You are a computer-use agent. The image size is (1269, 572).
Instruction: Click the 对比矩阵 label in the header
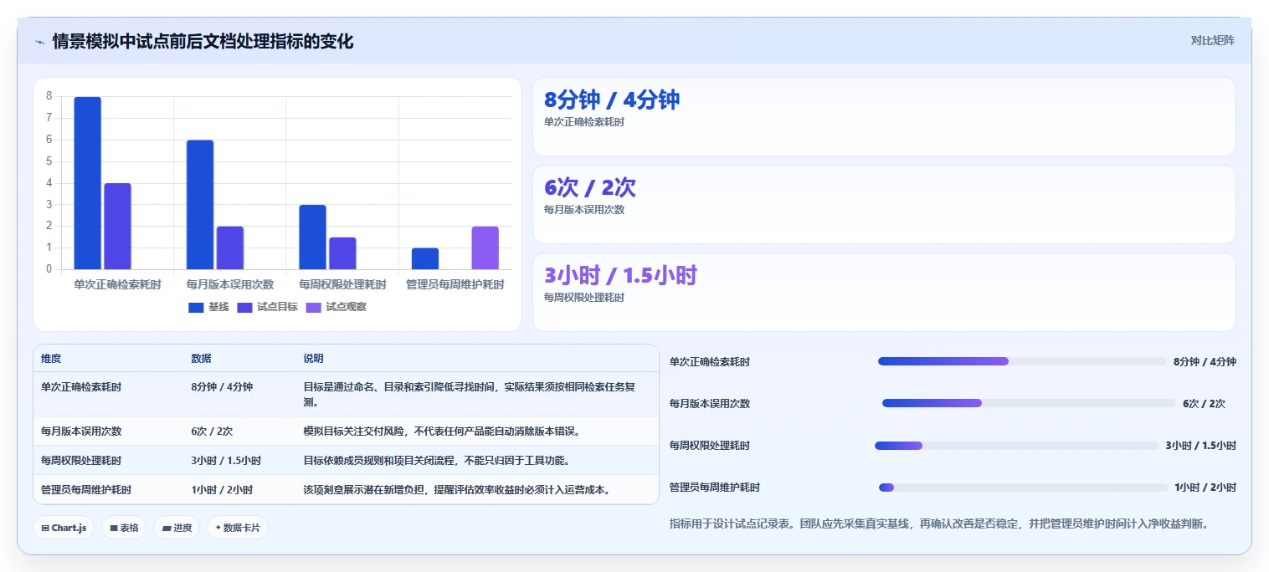click(1212, 40)
